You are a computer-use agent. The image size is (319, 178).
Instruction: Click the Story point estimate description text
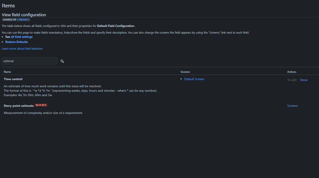[x=43, y=113]
